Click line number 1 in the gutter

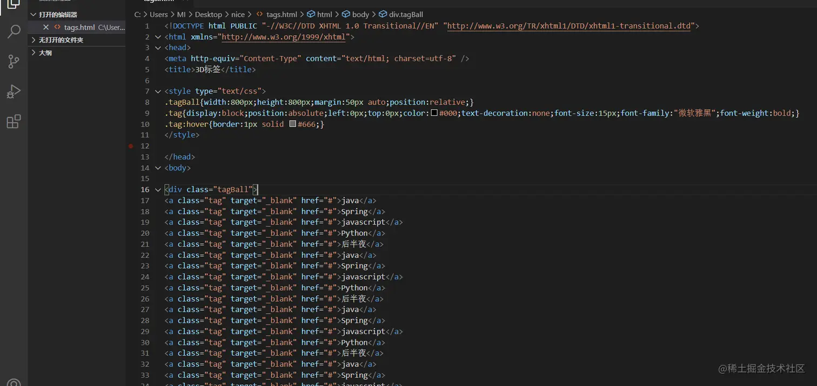[147, 26]
